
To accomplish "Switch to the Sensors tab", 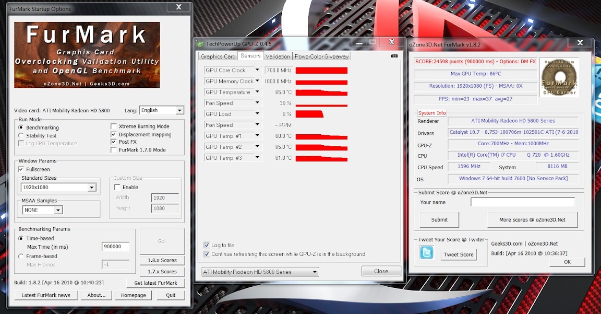I will click(250, 56).
